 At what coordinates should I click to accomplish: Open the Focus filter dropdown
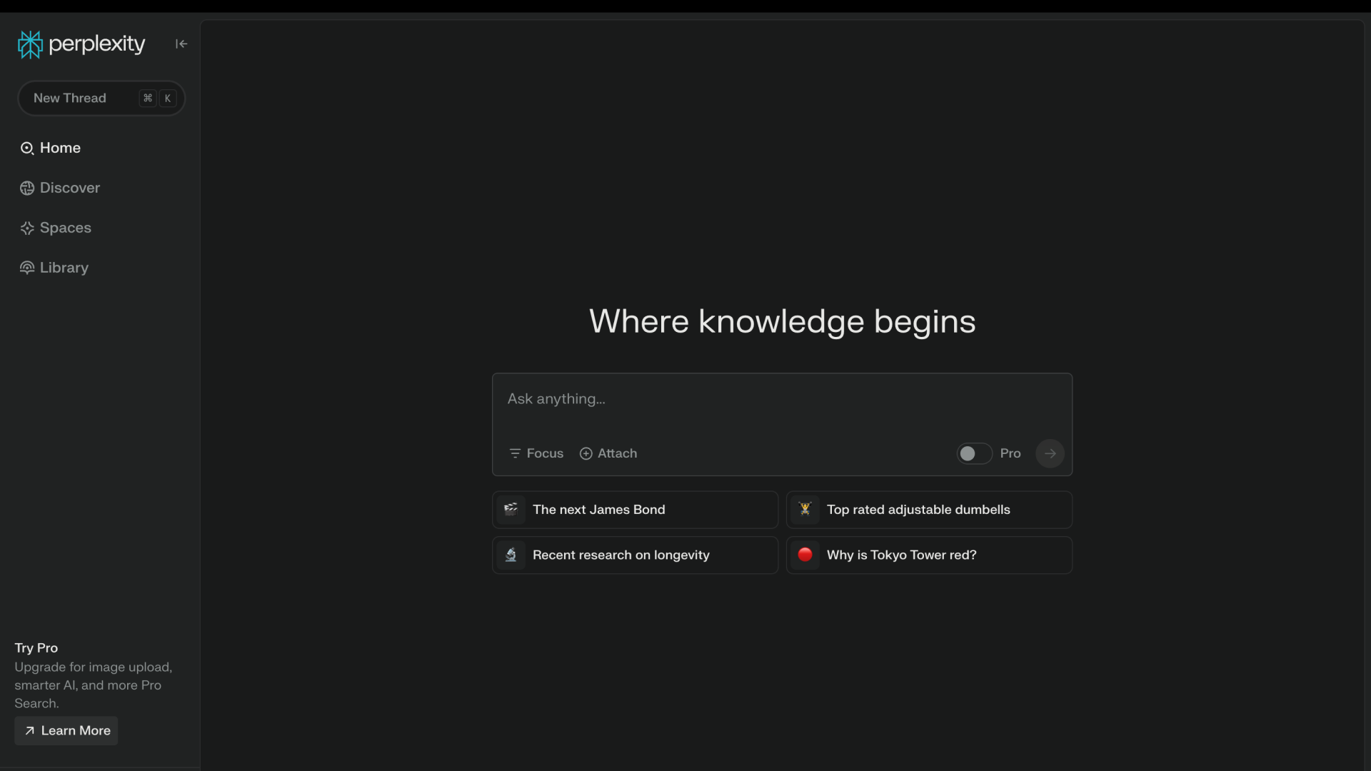[x=536, y=454]
